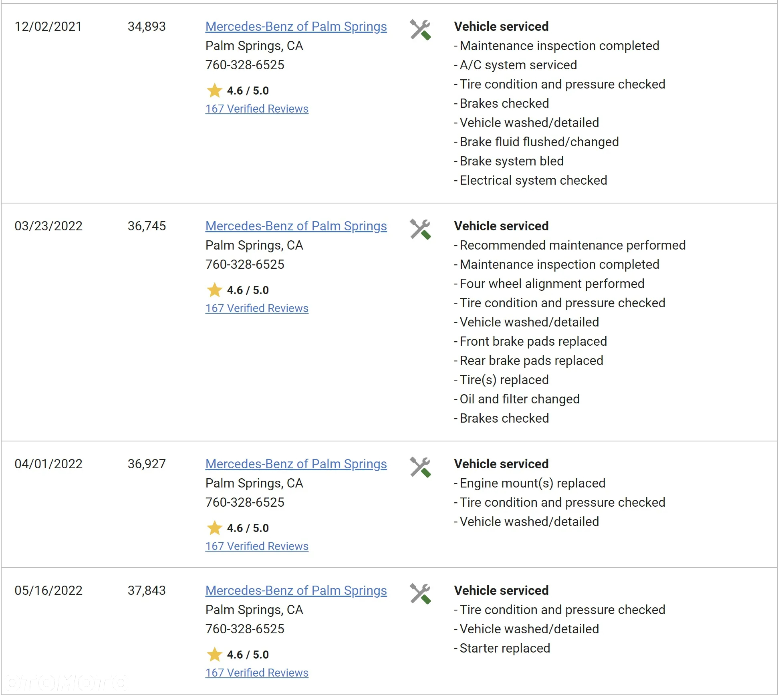The image size is (780, 695).
Task: Click the gold rating star in 12/02/2021 entry
Action: (x=215, y=91)
